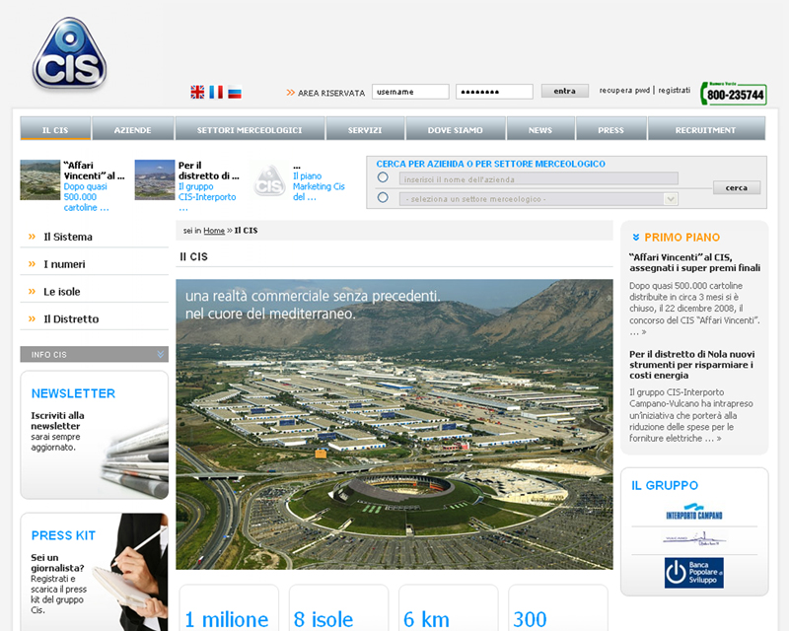The width and height of the screenshot is (789, 631).
Task: Click the entra login button
Action: pyautogui.click(x=564, y=91)
